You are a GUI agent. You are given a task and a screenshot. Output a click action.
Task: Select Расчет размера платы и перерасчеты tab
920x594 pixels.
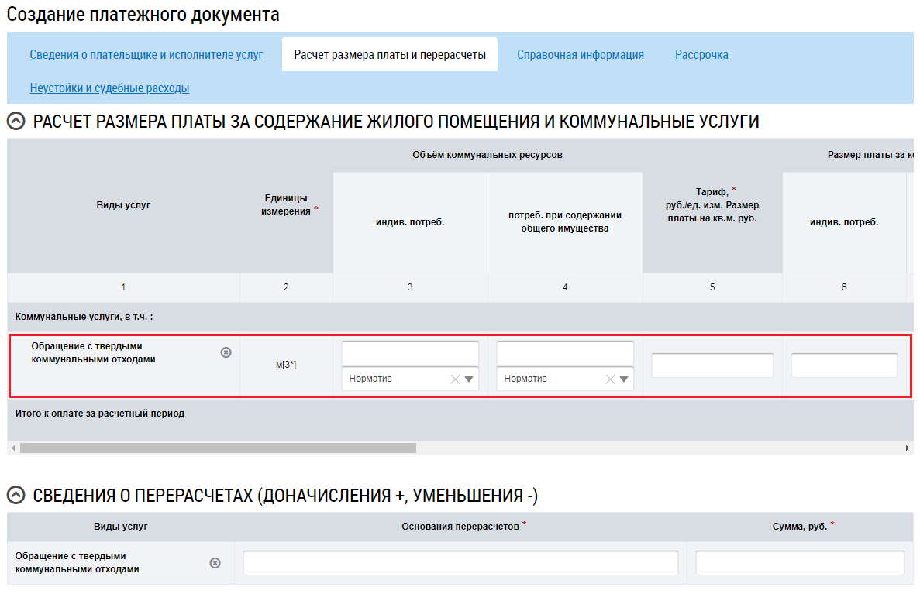[390, 55]
